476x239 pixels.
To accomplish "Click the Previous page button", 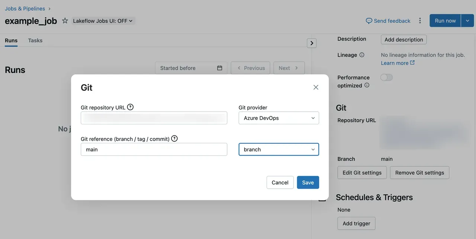I will (x=251, y=68).
